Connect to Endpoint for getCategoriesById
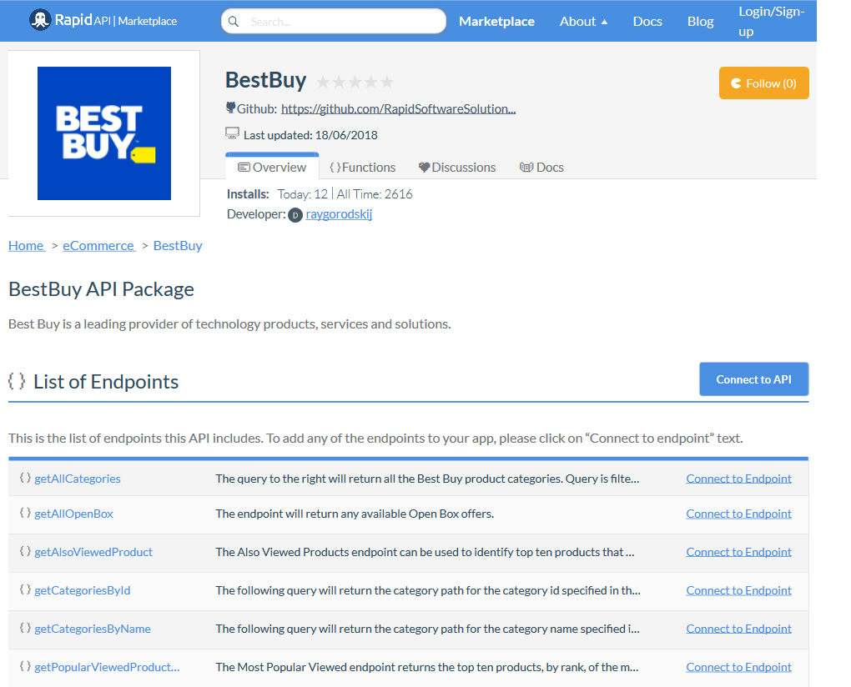This screenshot has height=687, width=851. [738, 590]
